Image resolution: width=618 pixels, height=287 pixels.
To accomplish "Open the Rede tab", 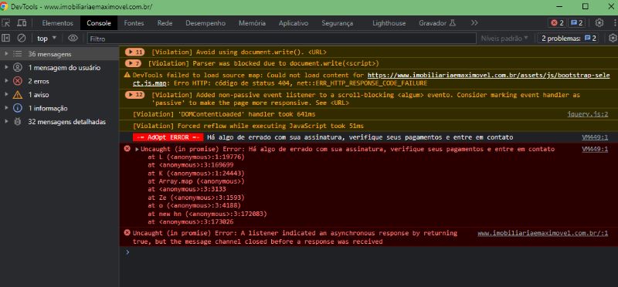I will pyautogui.click(x=165, y=23).
